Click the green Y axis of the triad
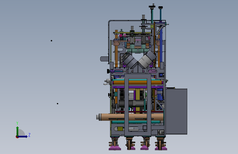238x154 pixels. (18, 131)
